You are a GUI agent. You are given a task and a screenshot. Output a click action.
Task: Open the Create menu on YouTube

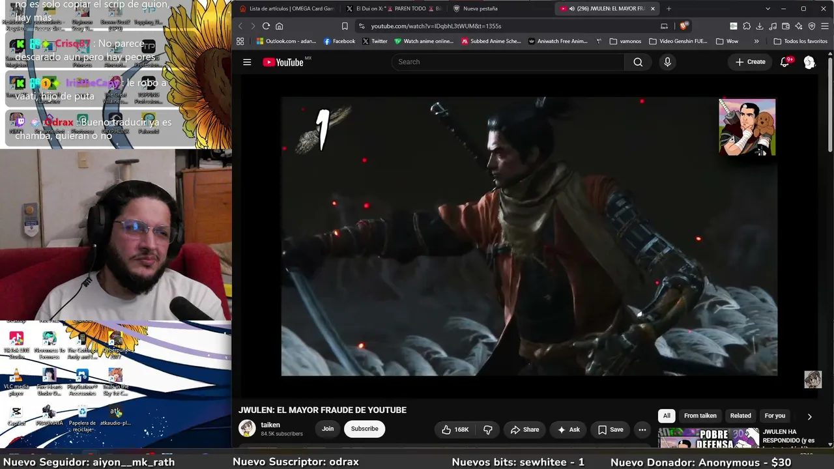750,62
